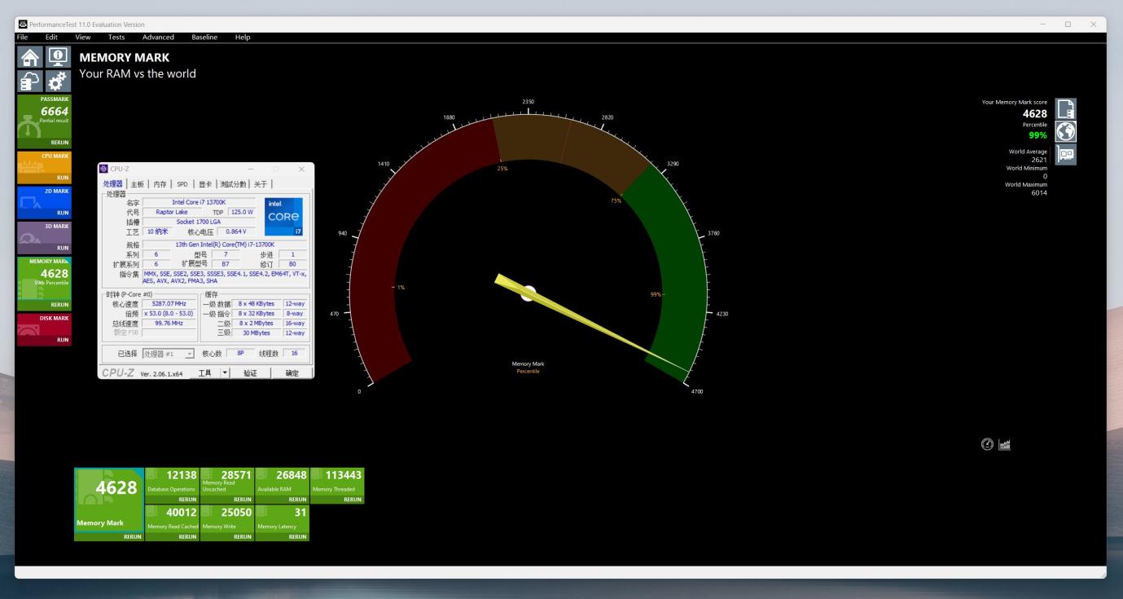Viewport: 1123px width, 599px height.
Task: Switch to the speedometer gauge view icon
Action: pyautogui.click(x=988, y=444)
